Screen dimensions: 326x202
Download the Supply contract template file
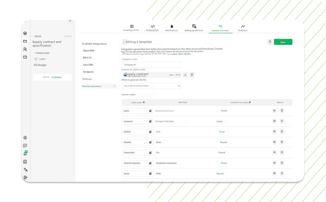(x=185, y=75)
